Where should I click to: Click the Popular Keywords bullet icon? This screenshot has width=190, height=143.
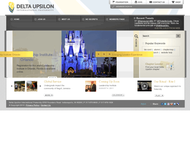click(x=143, y=43)
